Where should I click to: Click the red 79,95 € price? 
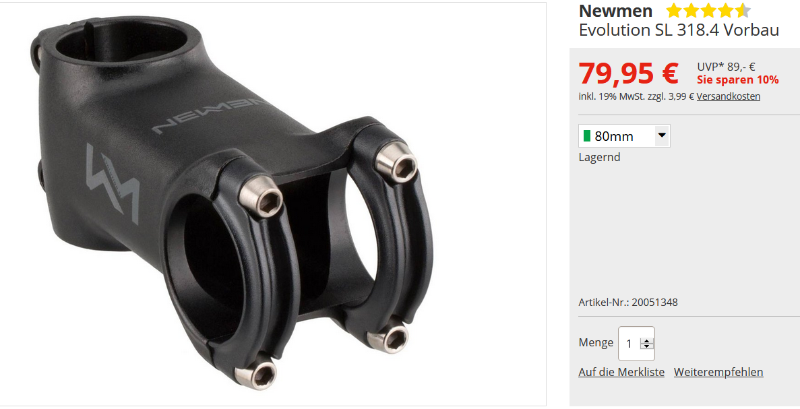(629, 73)
